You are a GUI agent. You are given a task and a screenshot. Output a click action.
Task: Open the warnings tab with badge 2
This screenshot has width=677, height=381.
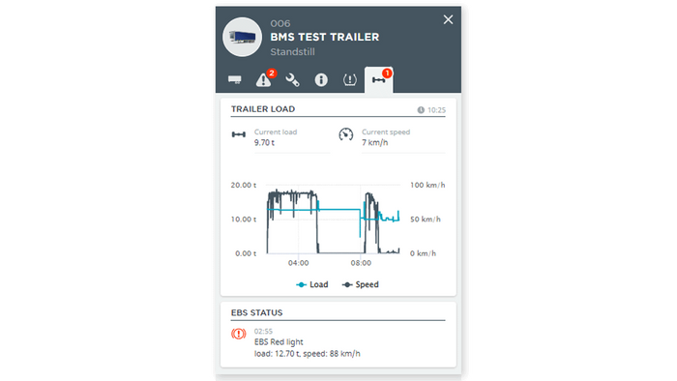[x=264, y=79]
